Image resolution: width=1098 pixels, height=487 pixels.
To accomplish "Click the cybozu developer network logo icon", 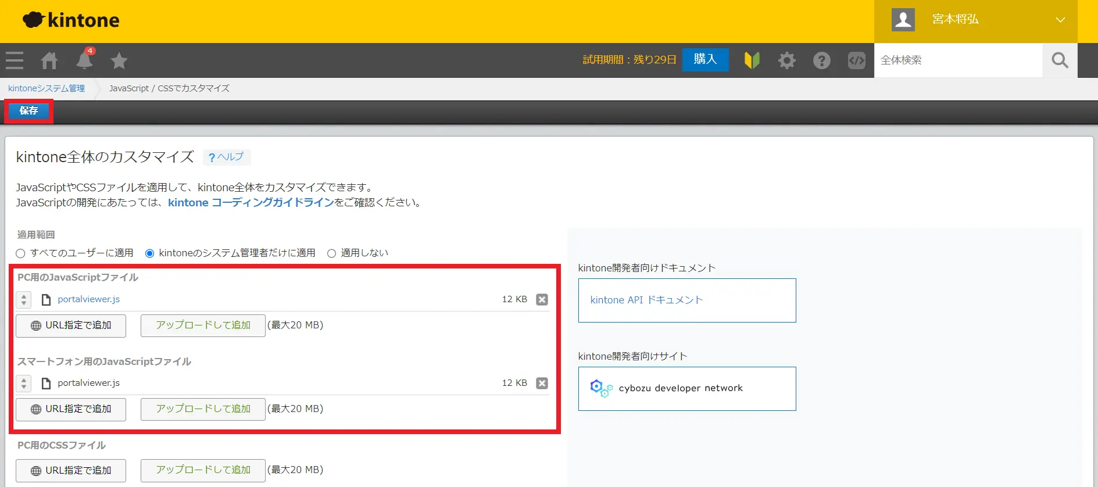I will coord(601,388).
